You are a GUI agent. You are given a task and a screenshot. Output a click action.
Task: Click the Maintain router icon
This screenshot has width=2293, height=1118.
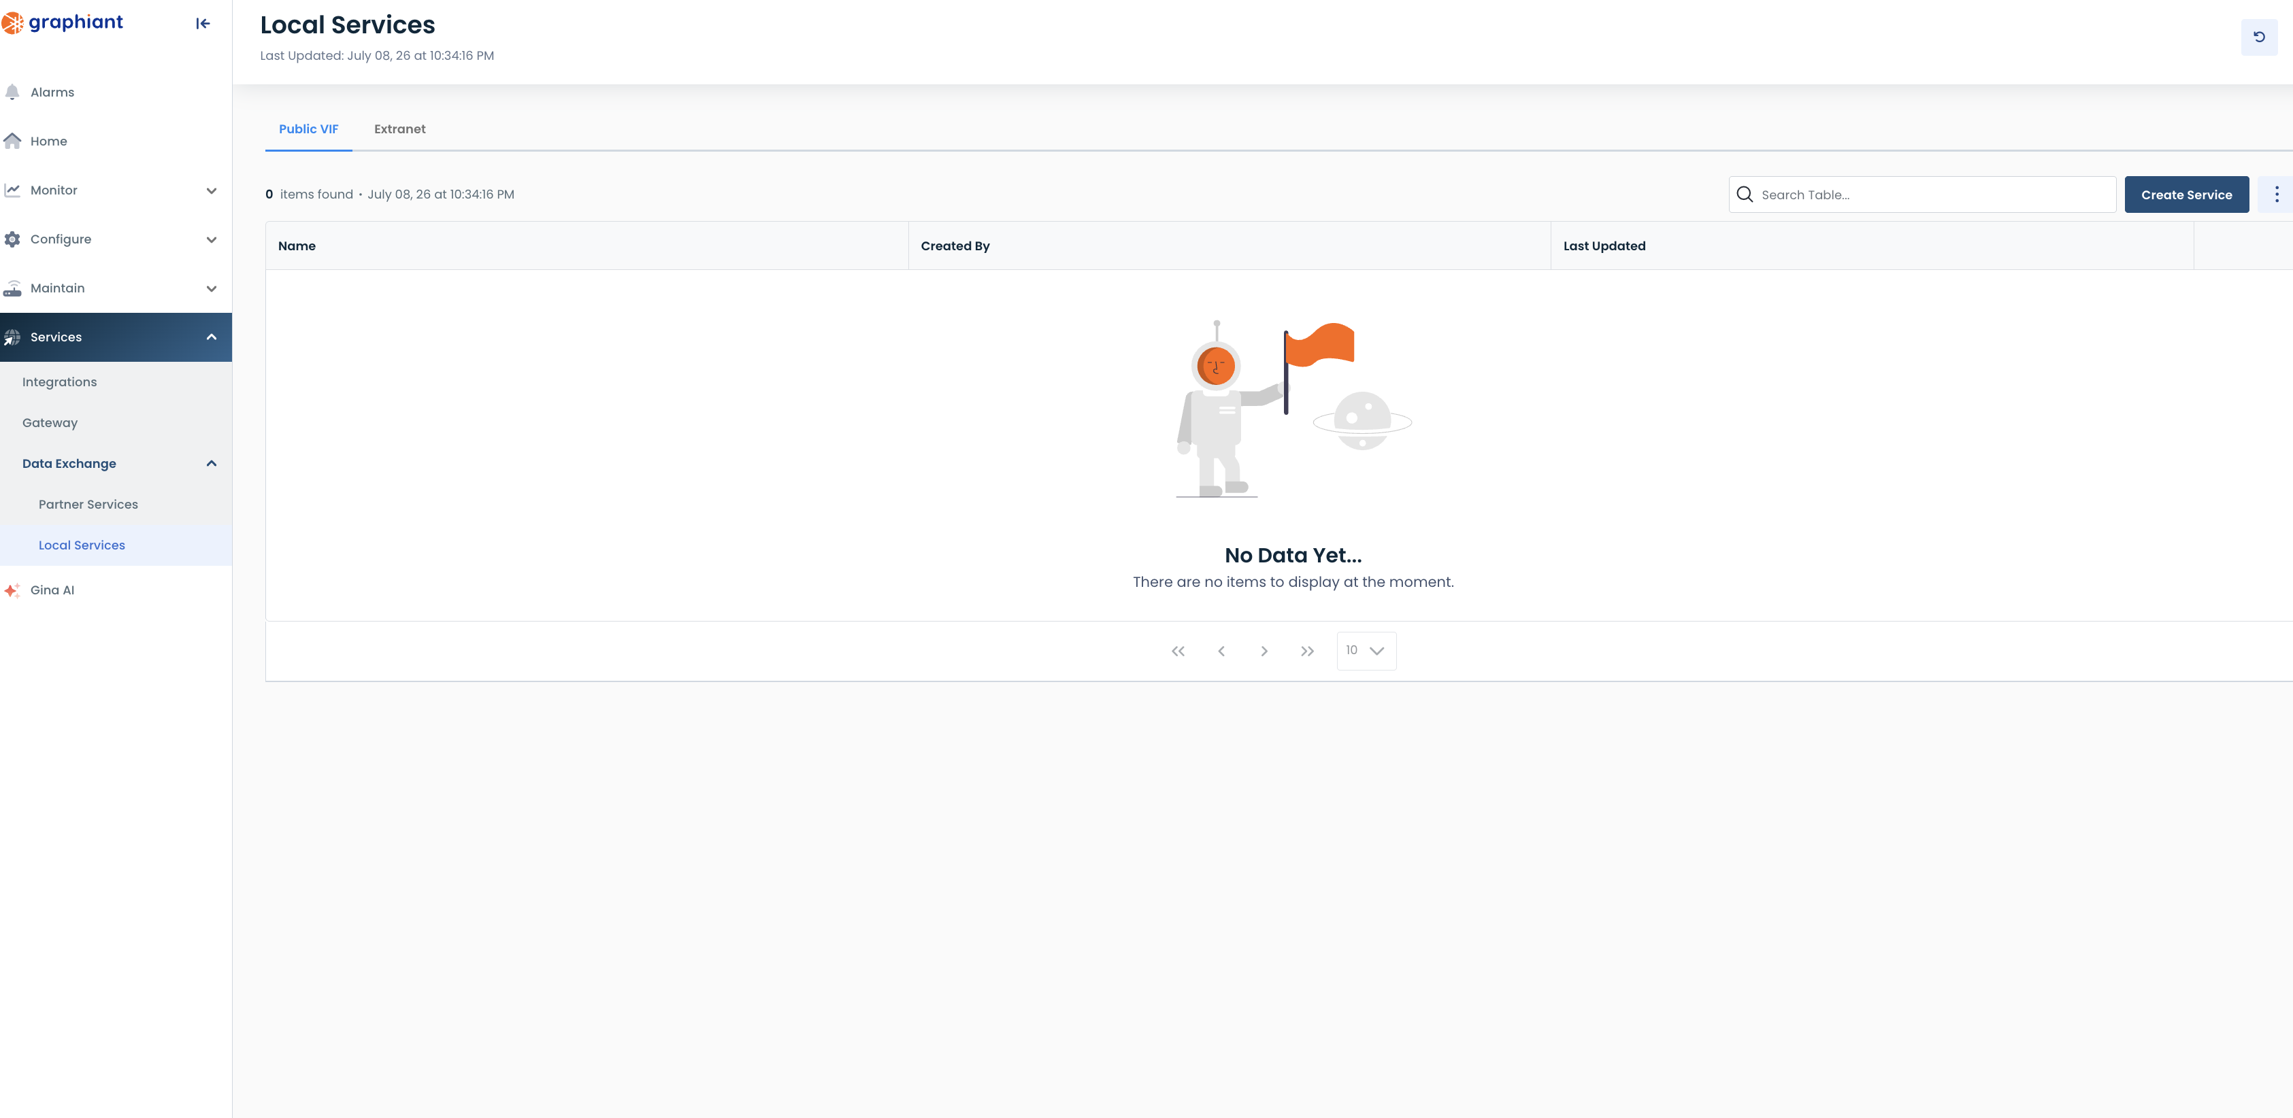click(x=12, y=288)
